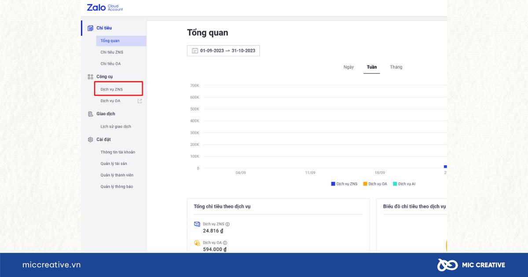528x277 pixels.
Task: Click the Cài đặt gear icon
Action: click(90, 139)
